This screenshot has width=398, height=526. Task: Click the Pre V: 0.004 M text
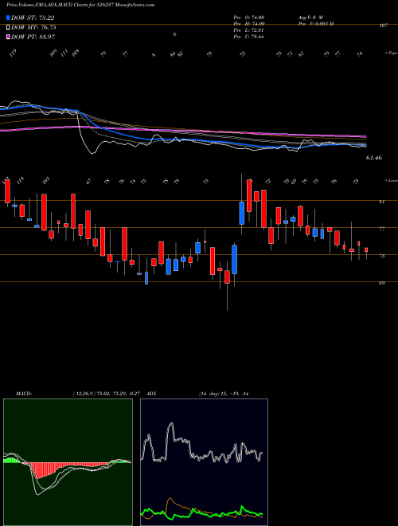[x=315, y=24]
